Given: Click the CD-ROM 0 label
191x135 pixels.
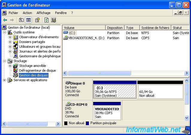Looking at the screenshot, I should pos(79,105).
